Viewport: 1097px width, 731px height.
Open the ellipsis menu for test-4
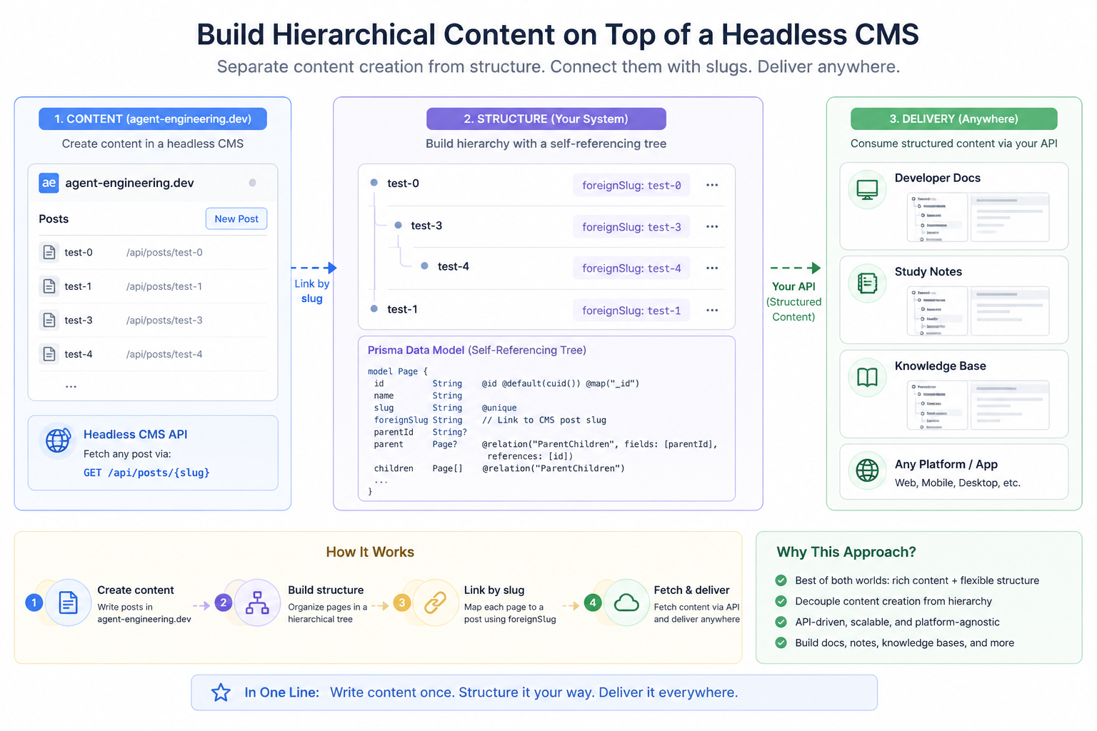[711, 268]
